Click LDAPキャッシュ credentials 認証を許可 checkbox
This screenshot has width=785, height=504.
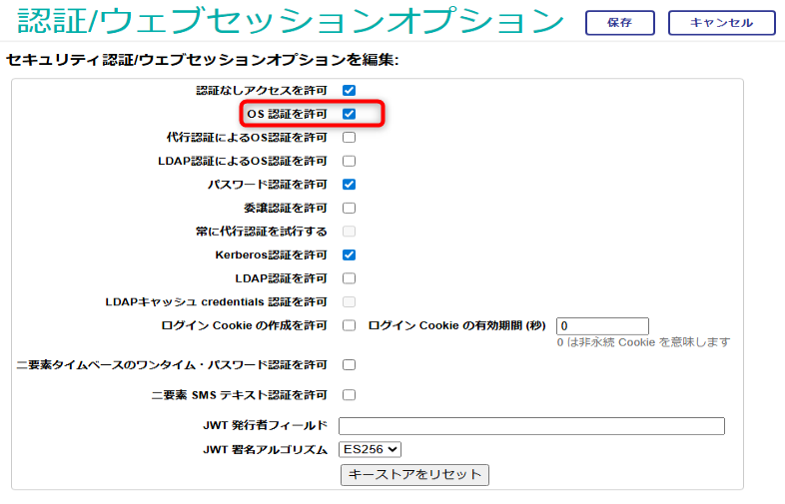click(350, 301)
